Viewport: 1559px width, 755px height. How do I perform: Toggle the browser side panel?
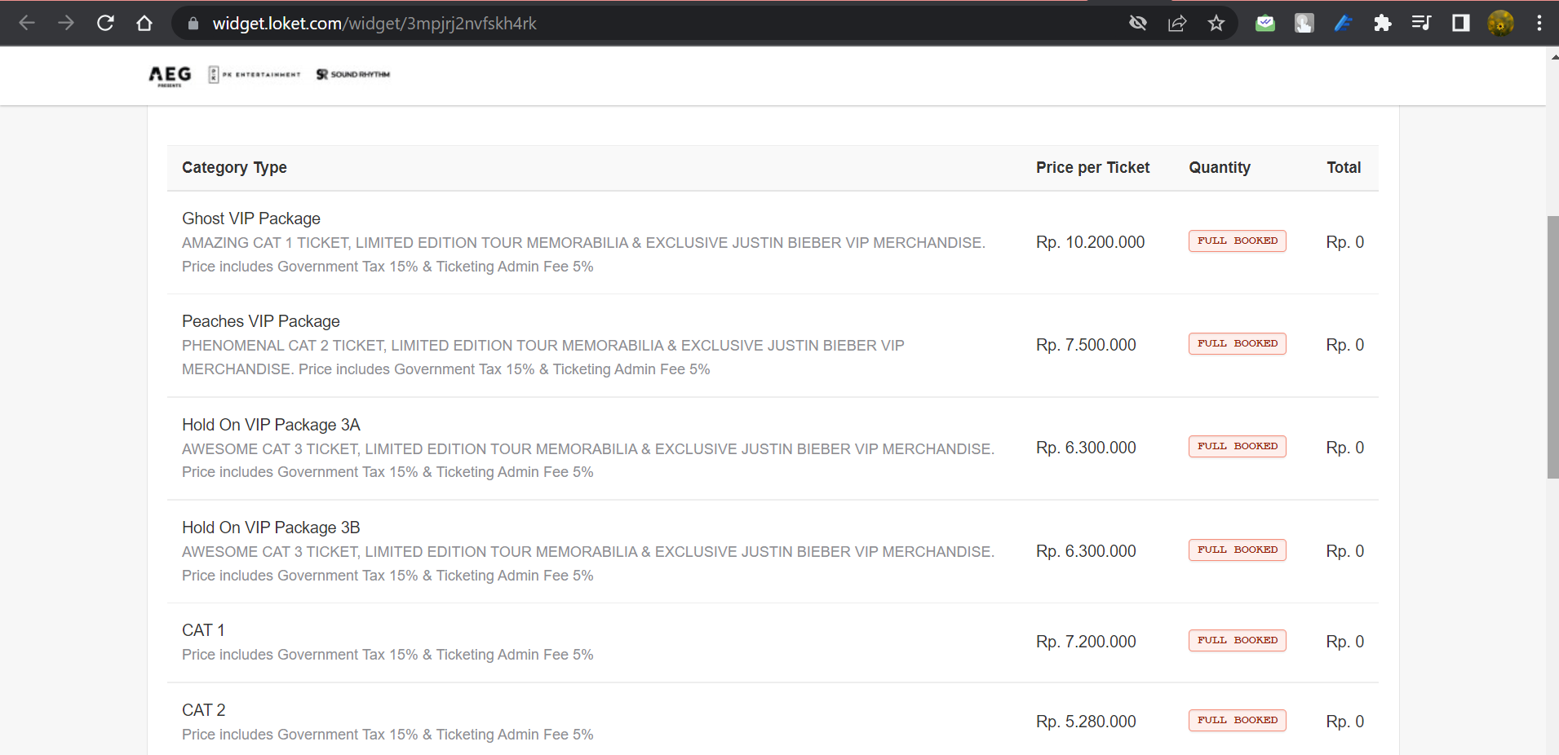(1461, 23)
